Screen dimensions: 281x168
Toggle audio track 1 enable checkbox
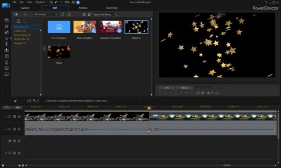(14, 129)
